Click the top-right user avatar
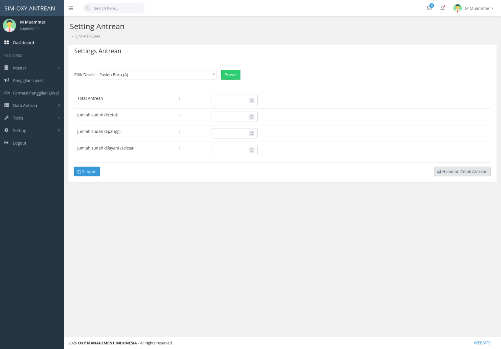This screenshot has width=501, height=349. tap(457, 8)
